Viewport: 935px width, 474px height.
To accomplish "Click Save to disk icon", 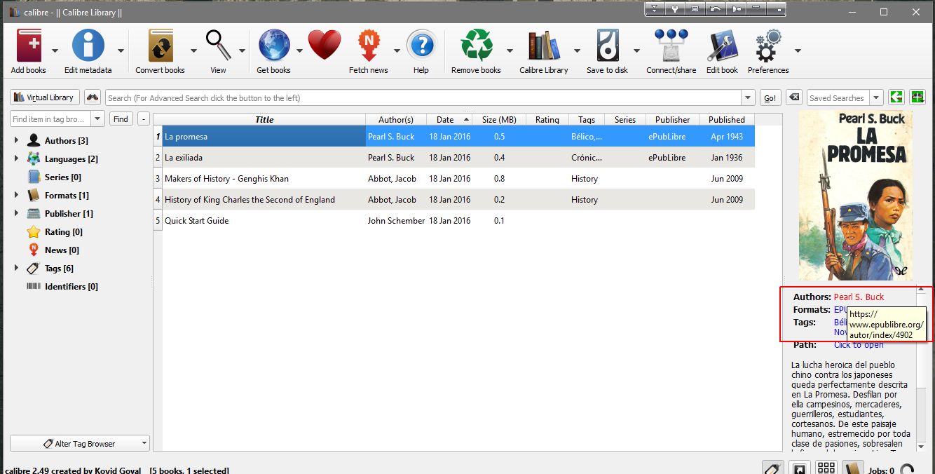I will pos(608,46).
